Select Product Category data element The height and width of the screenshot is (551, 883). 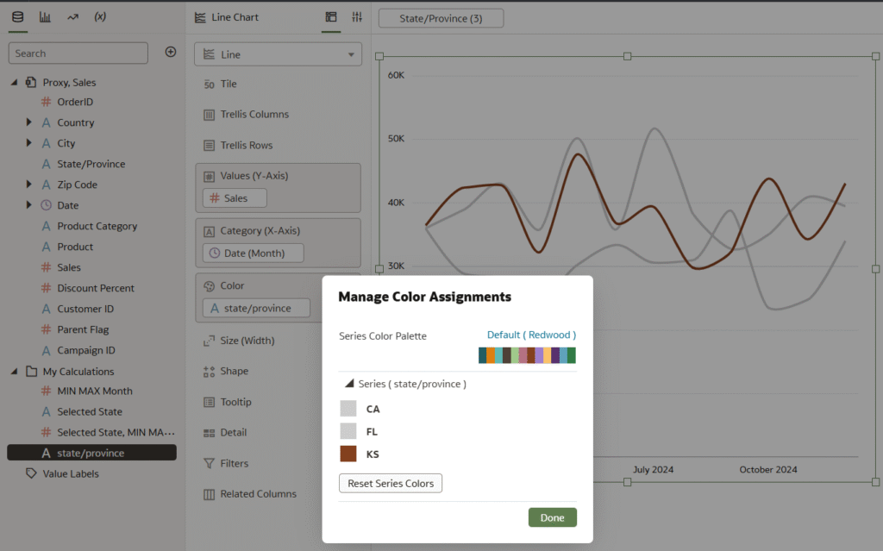97,226
